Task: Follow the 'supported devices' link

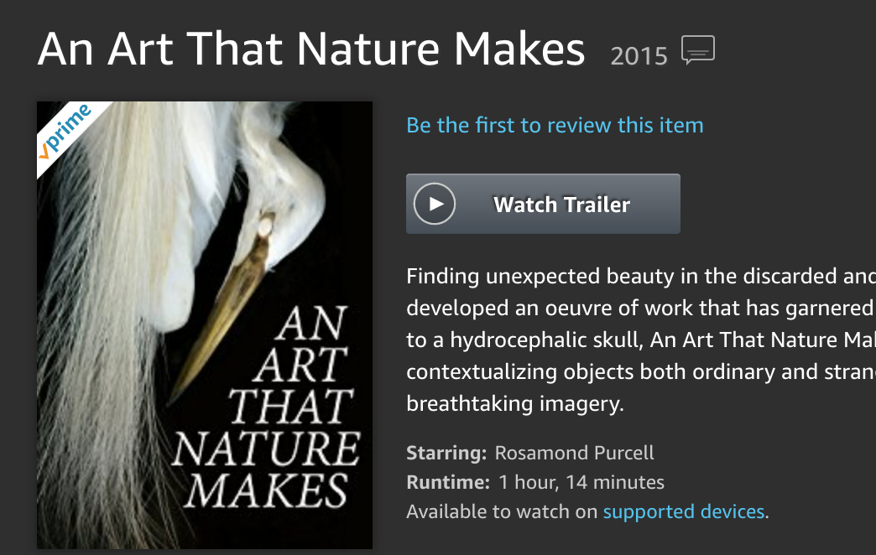Action: click(x=684, y=511)
